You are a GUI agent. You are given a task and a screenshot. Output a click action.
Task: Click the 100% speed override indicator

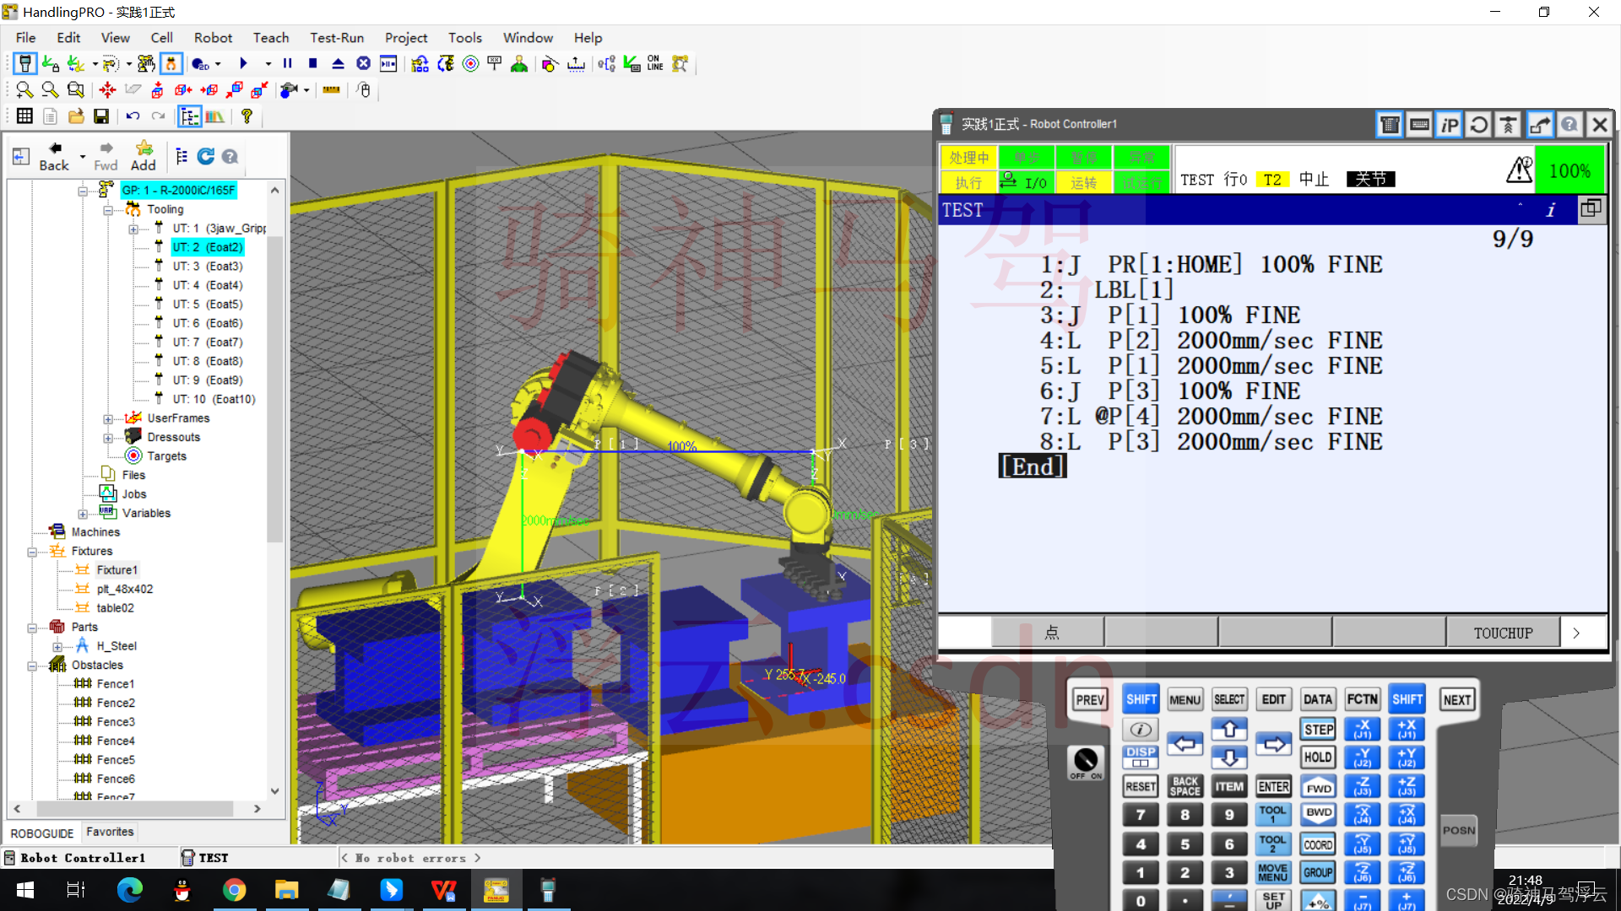click(1569, 171)
